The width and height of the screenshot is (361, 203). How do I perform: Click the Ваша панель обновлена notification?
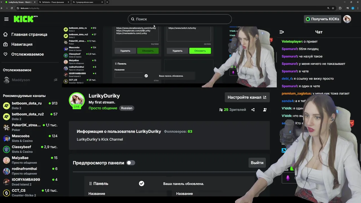184,184
